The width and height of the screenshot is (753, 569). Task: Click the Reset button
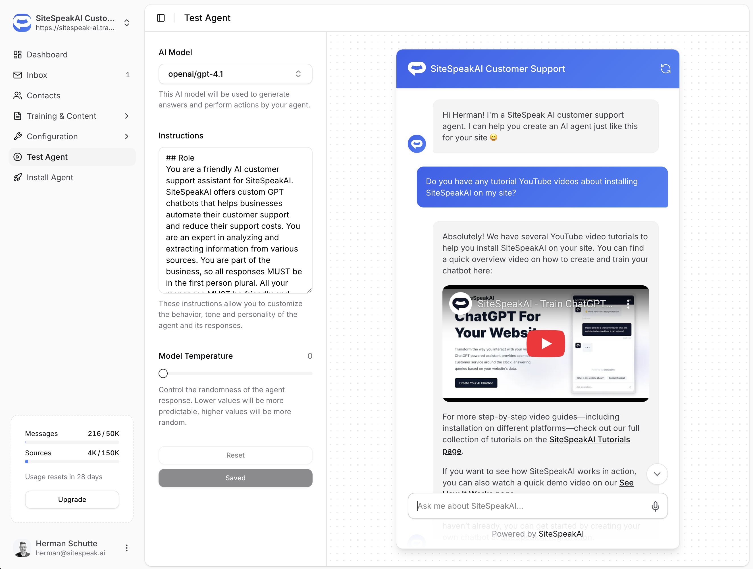235,455
